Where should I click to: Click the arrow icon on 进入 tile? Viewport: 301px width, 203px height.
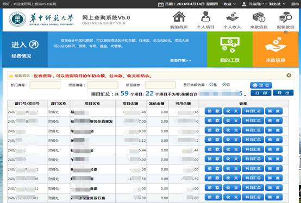(34, 45)
